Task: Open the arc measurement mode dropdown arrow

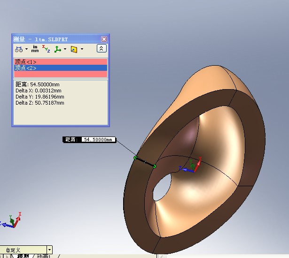Action: tap(26, 49)
